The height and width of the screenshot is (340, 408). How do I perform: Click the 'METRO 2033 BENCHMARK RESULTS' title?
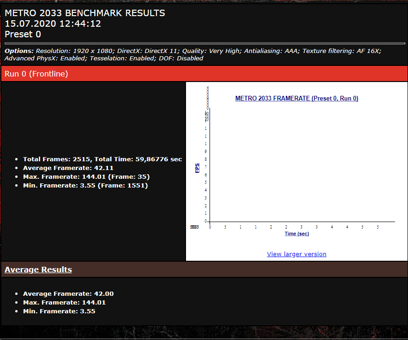click(85, 13)
